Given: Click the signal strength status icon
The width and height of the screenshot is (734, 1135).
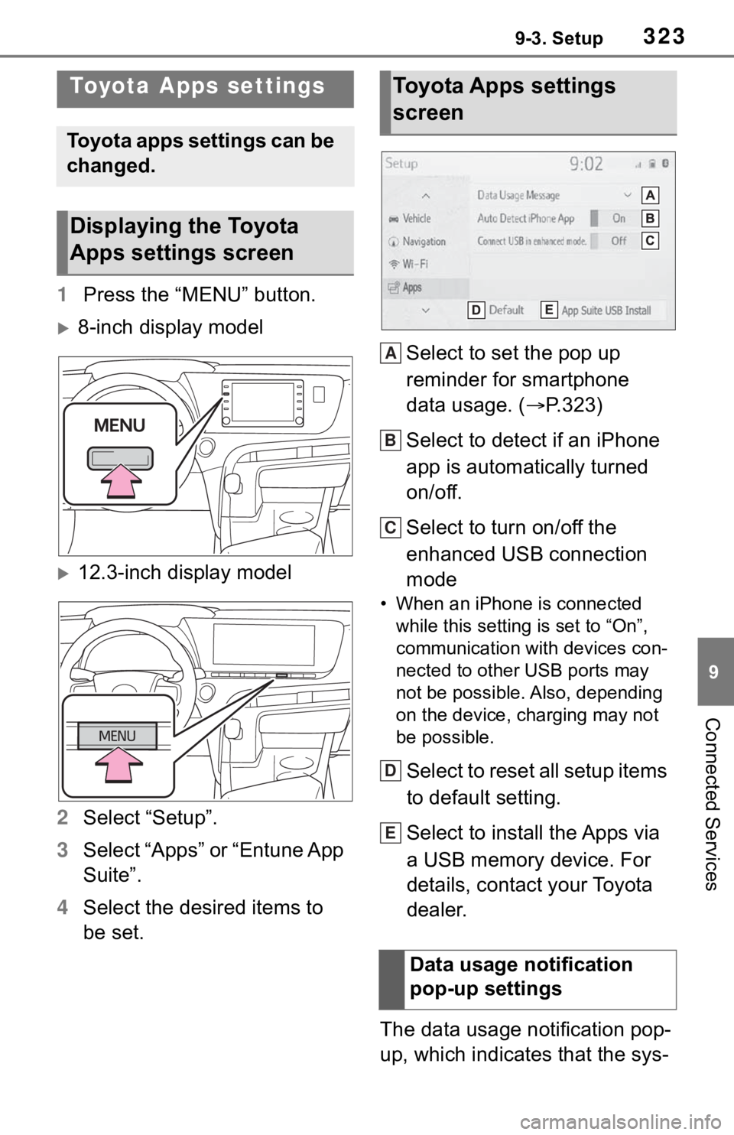Looking at the screenshot, I should click(638, 164).
